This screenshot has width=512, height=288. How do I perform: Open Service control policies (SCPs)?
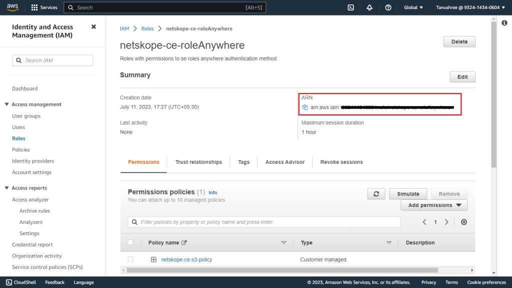tap(47, 267)
